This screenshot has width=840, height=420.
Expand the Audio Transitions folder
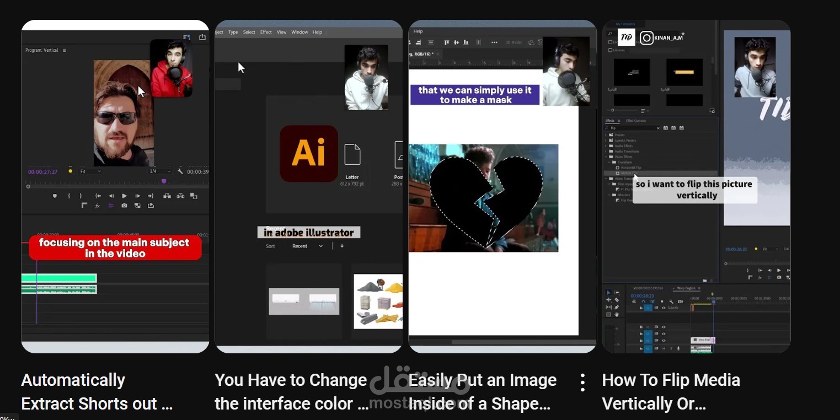(606, 152)
